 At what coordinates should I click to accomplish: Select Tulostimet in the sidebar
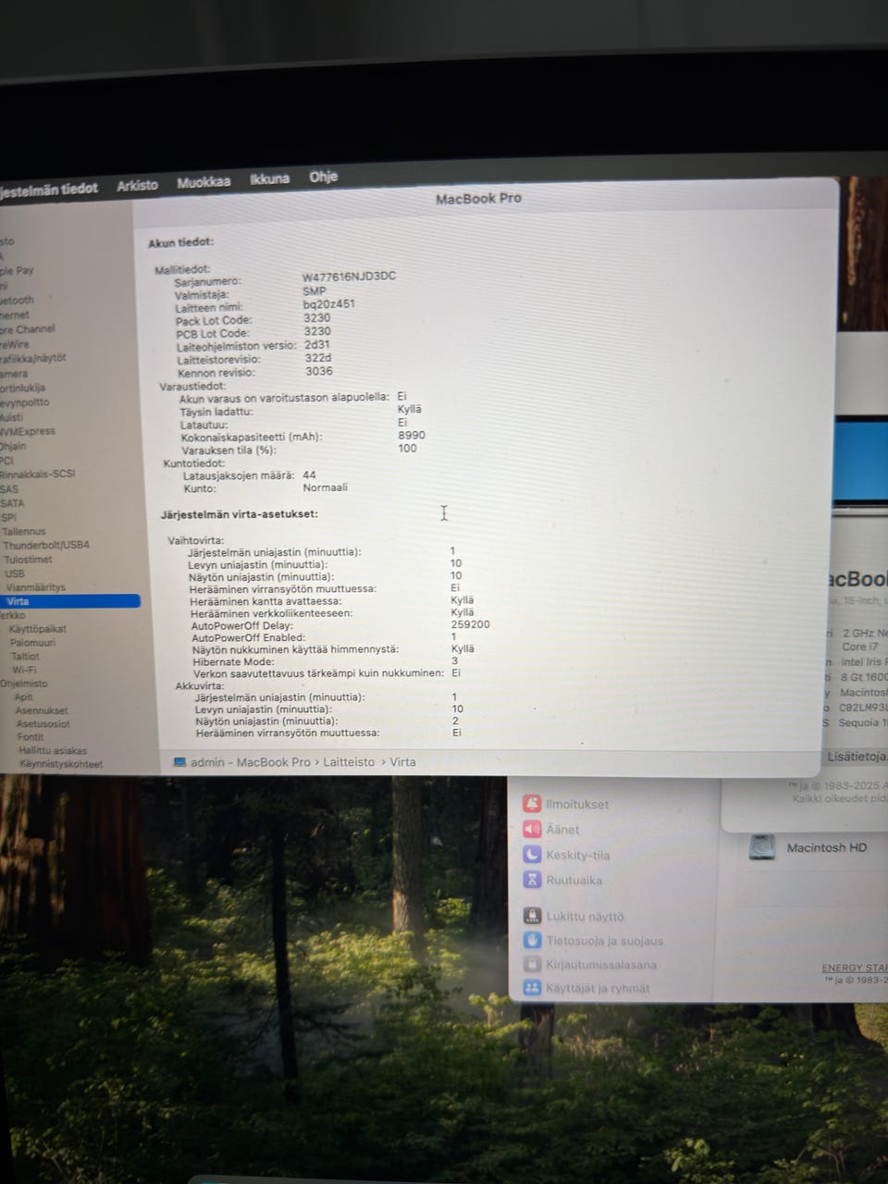28,560
